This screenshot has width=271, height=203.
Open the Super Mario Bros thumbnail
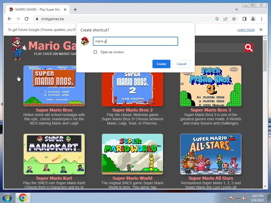pyautogui.click(x=54, y=86)
